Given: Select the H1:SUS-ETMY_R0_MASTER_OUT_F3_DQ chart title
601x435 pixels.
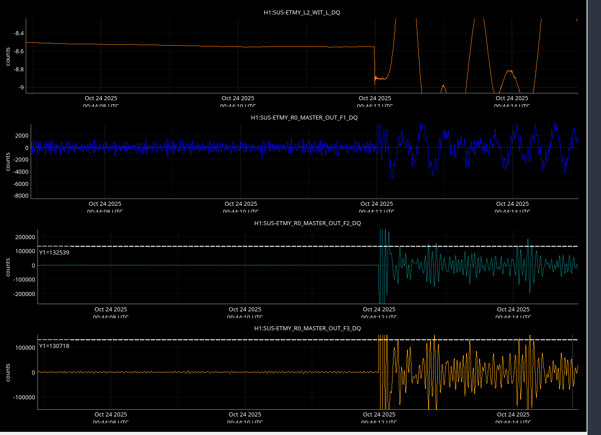Looking at the screenshot, I should pos(307,329).
